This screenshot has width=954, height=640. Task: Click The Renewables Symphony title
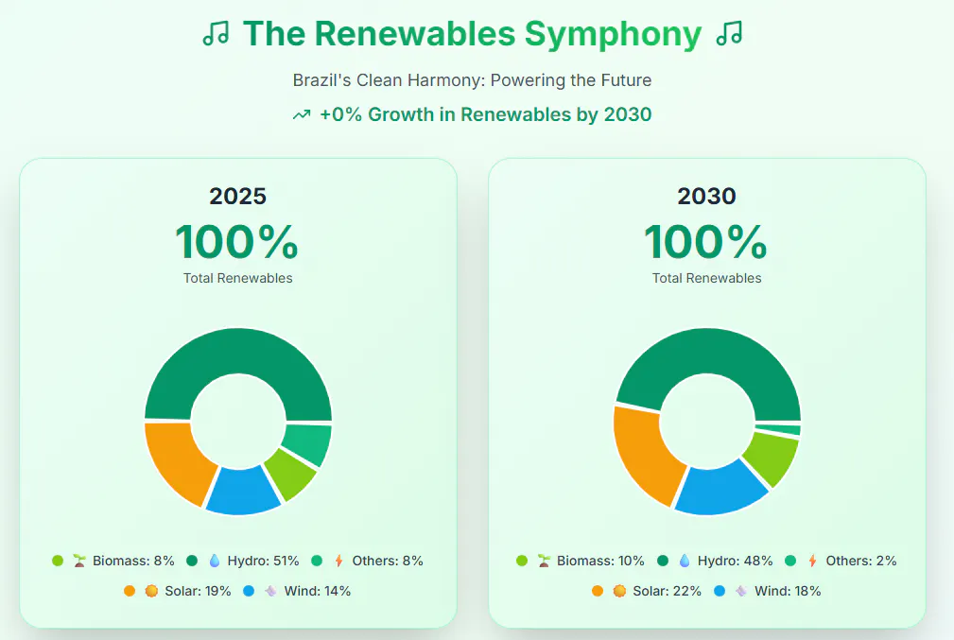coord(472,33)
